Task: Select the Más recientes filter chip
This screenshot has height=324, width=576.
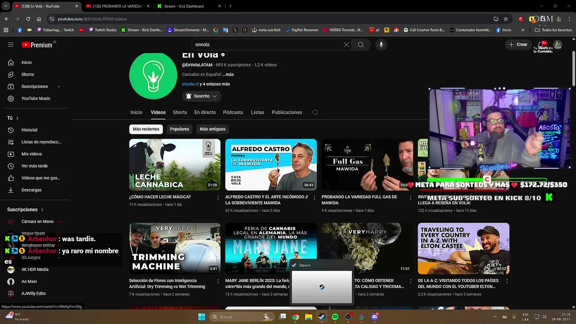Action: point(146,129)
